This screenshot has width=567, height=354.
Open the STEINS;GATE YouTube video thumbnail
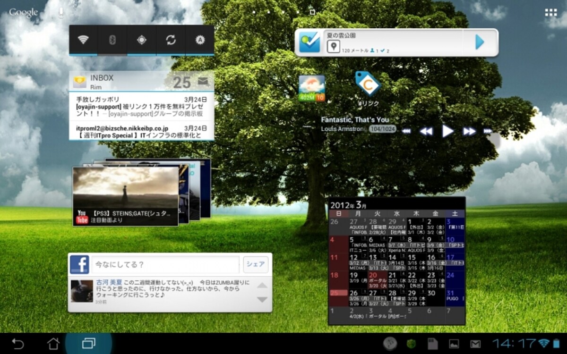point(125,196)
